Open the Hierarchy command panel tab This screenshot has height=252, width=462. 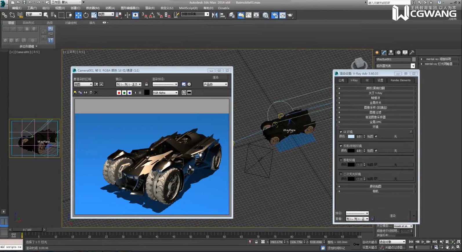pos(391,52)
